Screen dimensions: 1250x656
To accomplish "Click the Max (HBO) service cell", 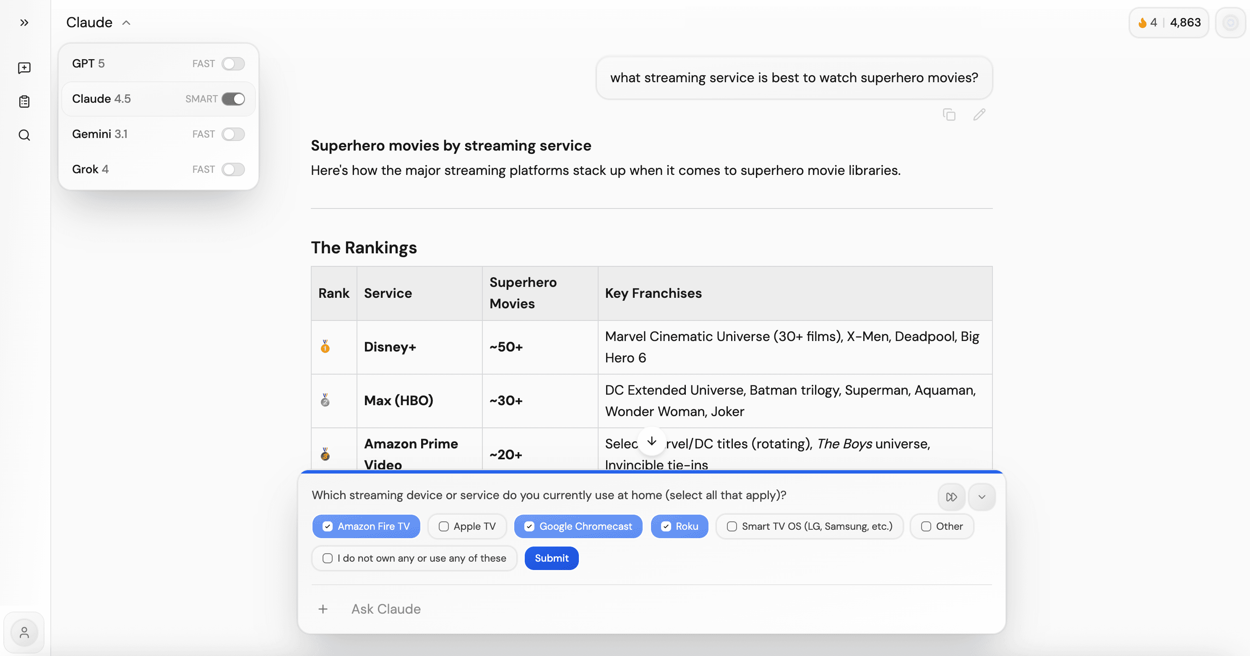I will [419, 401].
